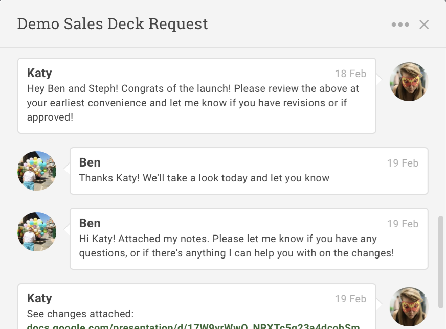Viewport: 446px width, 329px height.
Task: Click Ben's avatar beside the "Attached my notes" message
Action: [x=37, y=231]
